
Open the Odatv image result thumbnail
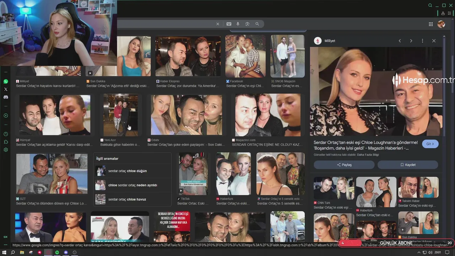(187, 115)
